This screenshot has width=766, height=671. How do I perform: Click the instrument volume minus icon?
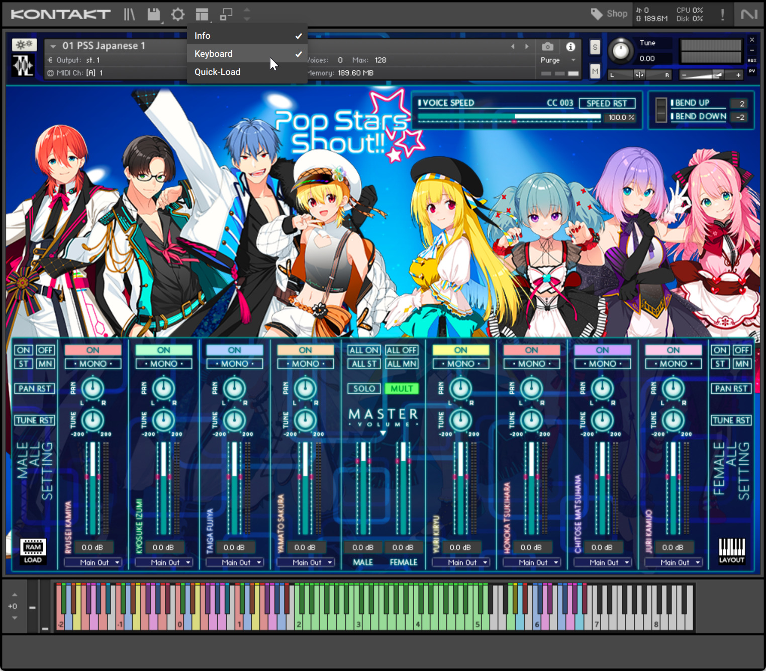684,75
